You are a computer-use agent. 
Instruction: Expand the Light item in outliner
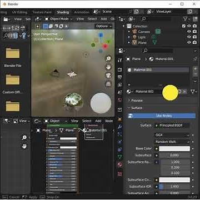[x=129, y=37]
